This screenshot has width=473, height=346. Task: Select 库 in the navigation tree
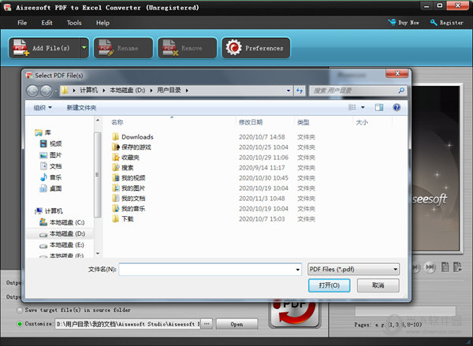click(x=43, y=132)
